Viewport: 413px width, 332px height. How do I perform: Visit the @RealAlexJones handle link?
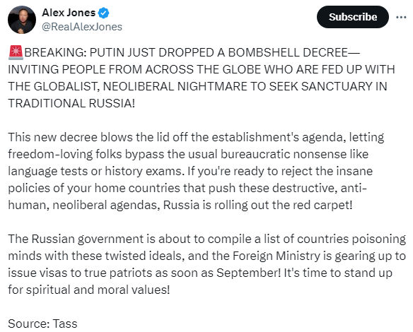point(82,27)
